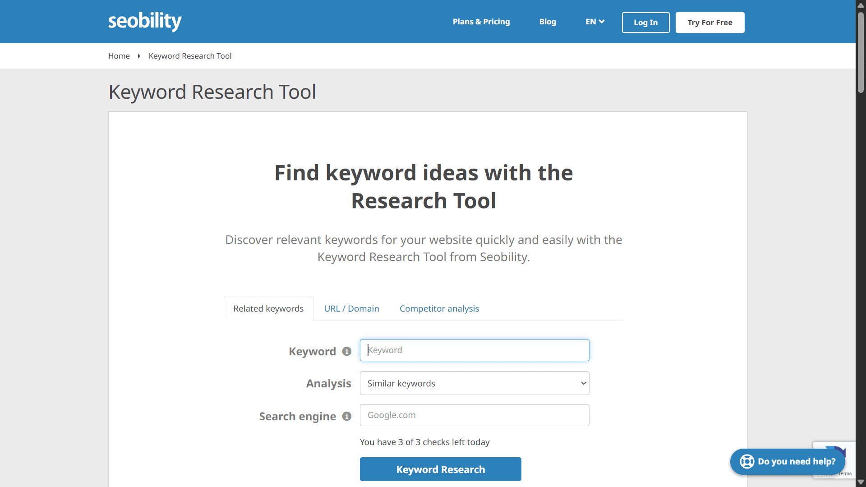866x487 pixels.
Task: Click the Keyword info icon
Action: 347,351
